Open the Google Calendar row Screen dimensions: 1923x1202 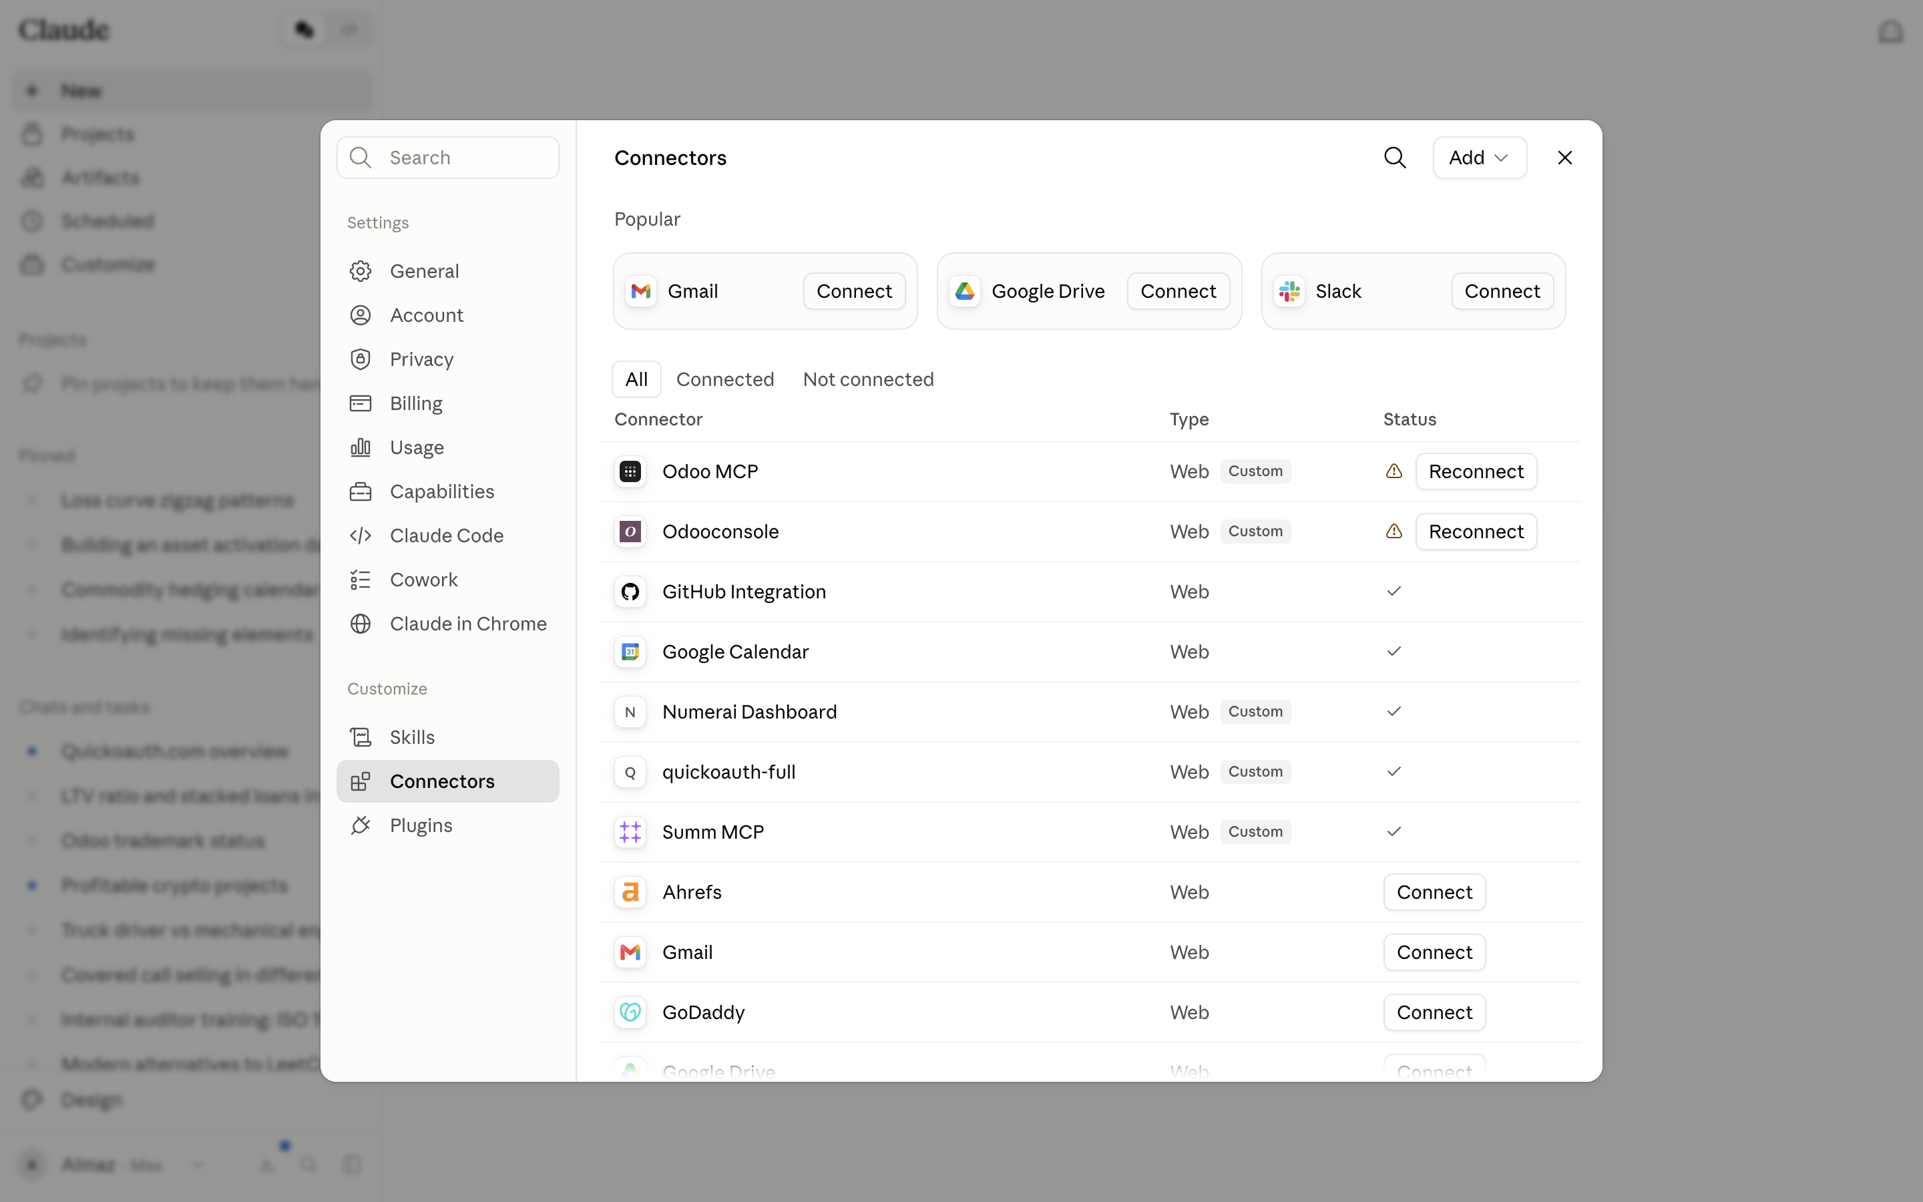[x=1090, y=652]
